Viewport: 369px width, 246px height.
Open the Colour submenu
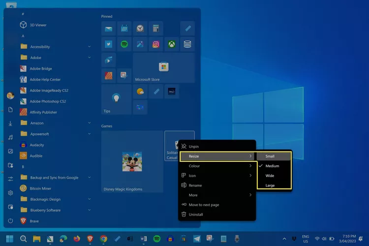coord(217,166)
